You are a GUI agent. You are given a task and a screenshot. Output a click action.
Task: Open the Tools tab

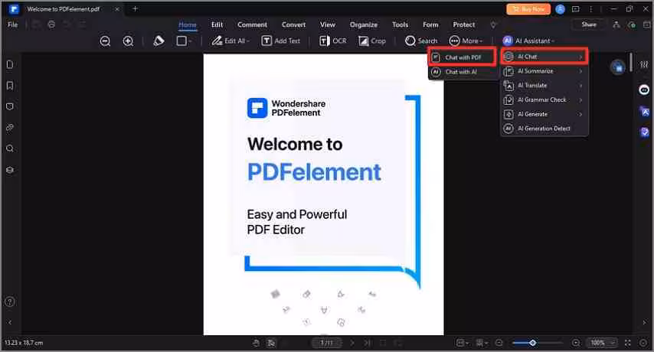point(400,24)
